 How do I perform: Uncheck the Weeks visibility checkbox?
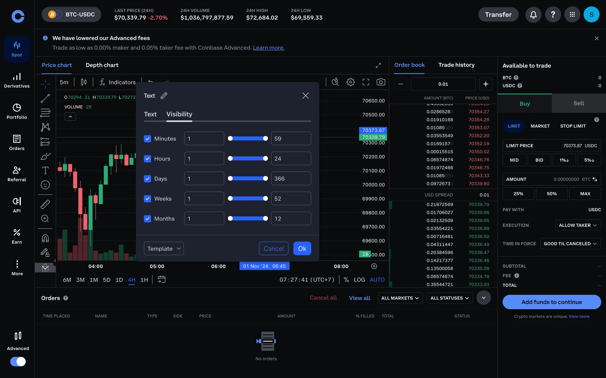(x=147, y=199)
